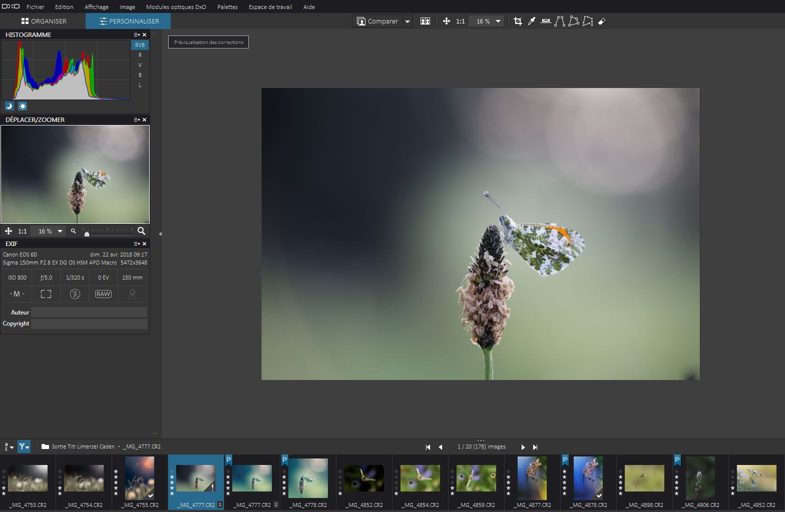Select thumbnail _MG_4852.CR2
This screenshot has height=512, width=785.
364,478
